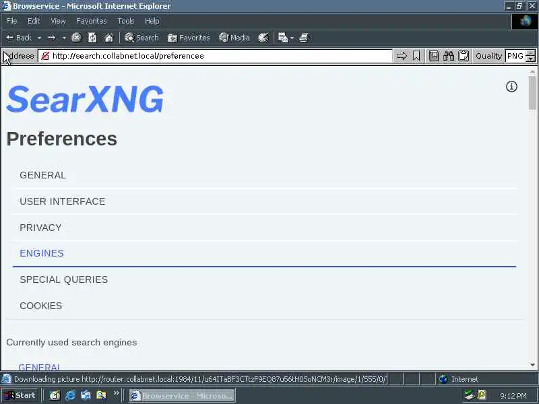
Task: Switch to the GENERAL preferences tab
Action: click(x=42, y=175)
